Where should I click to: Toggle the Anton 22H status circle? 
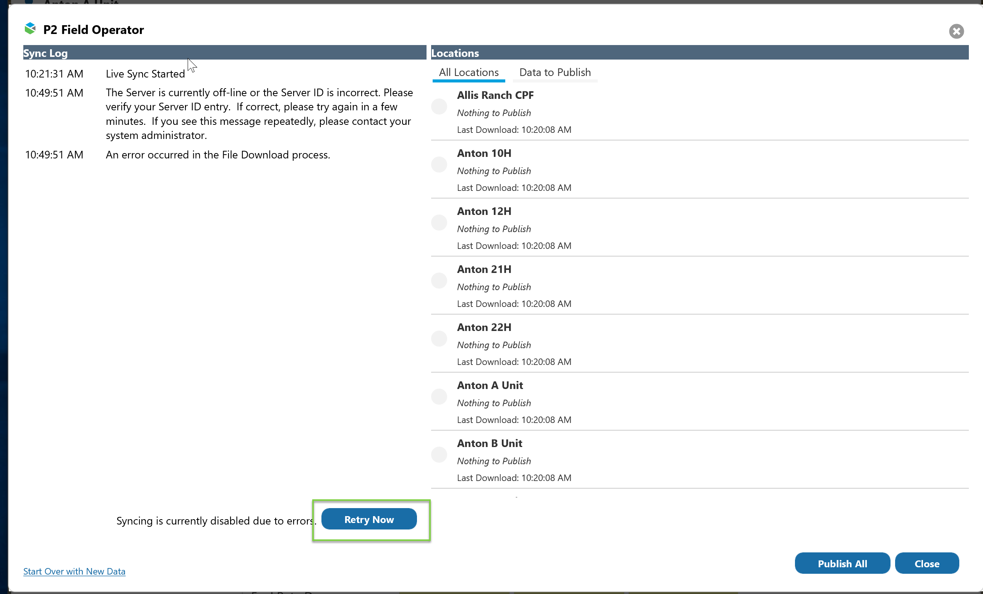click(439, 339)
